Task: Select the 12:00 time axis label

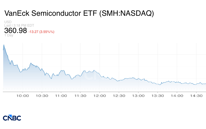Action: [100, 96]
